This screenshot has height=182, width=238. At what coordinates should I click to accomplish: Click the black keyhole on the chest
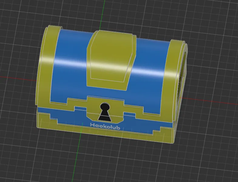click(105, 112)
